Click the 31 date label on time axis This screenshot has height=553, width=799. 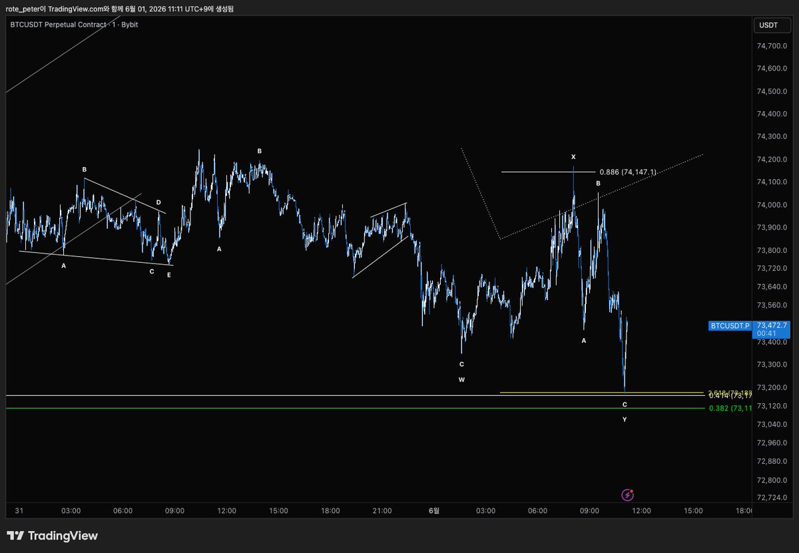pos(19,511)
